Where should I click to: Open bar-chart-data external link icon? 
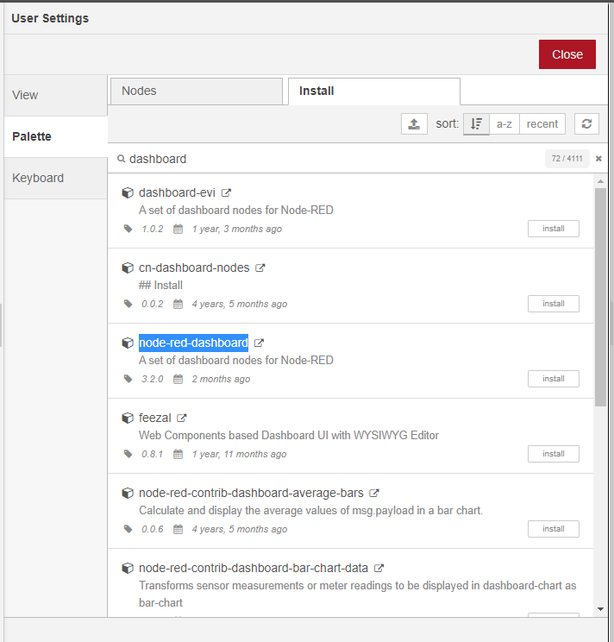coord(379,568)
